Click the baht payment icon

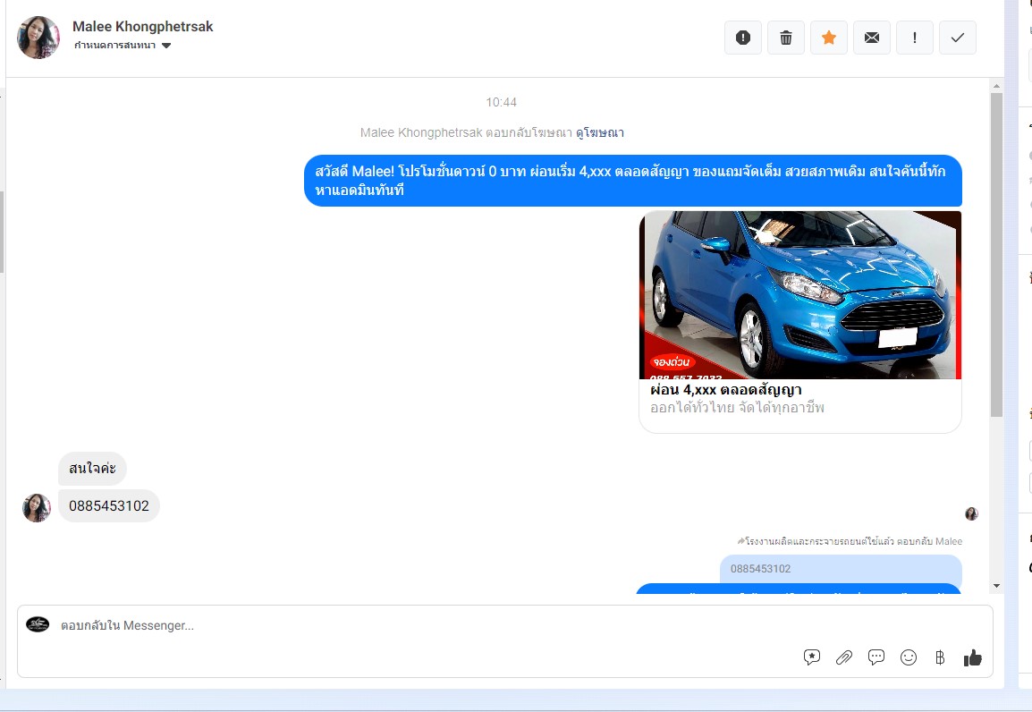(x=940, y=657)
